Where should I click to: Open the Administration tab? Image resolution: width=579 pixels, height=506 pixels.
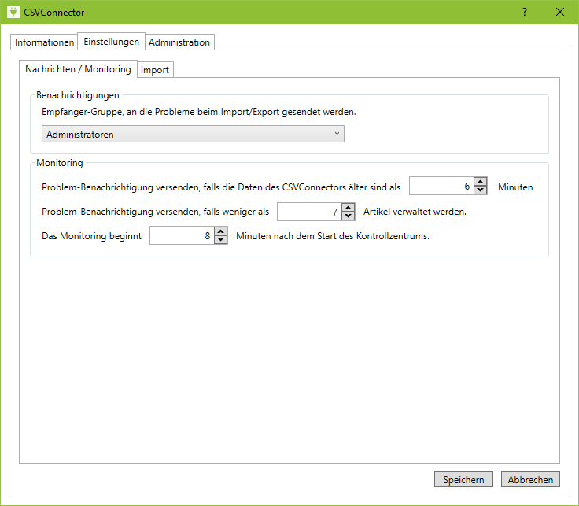[x=179, y=42]
